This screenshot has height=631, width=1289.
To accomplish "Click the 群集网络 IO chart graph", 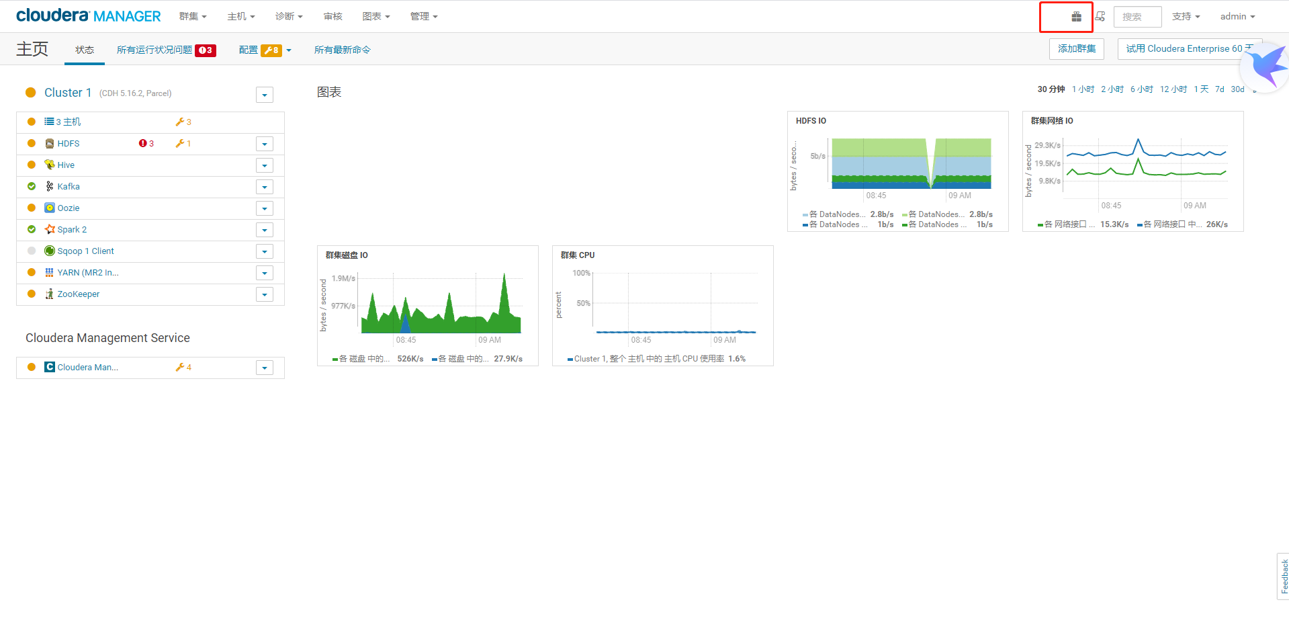I will coord(1146,168).
